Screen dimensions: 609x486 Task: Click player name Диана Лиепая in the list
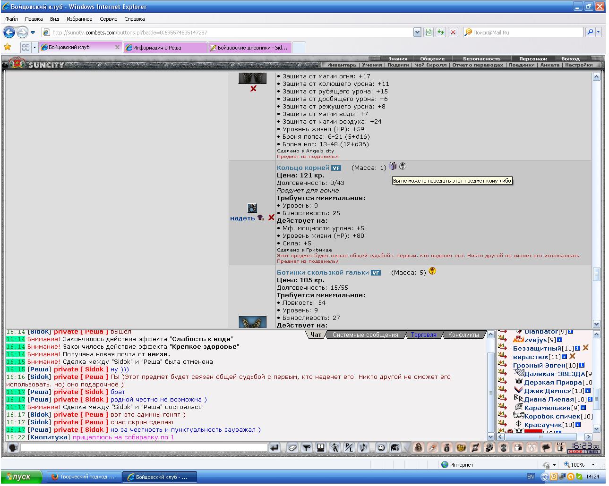point(549,399)
